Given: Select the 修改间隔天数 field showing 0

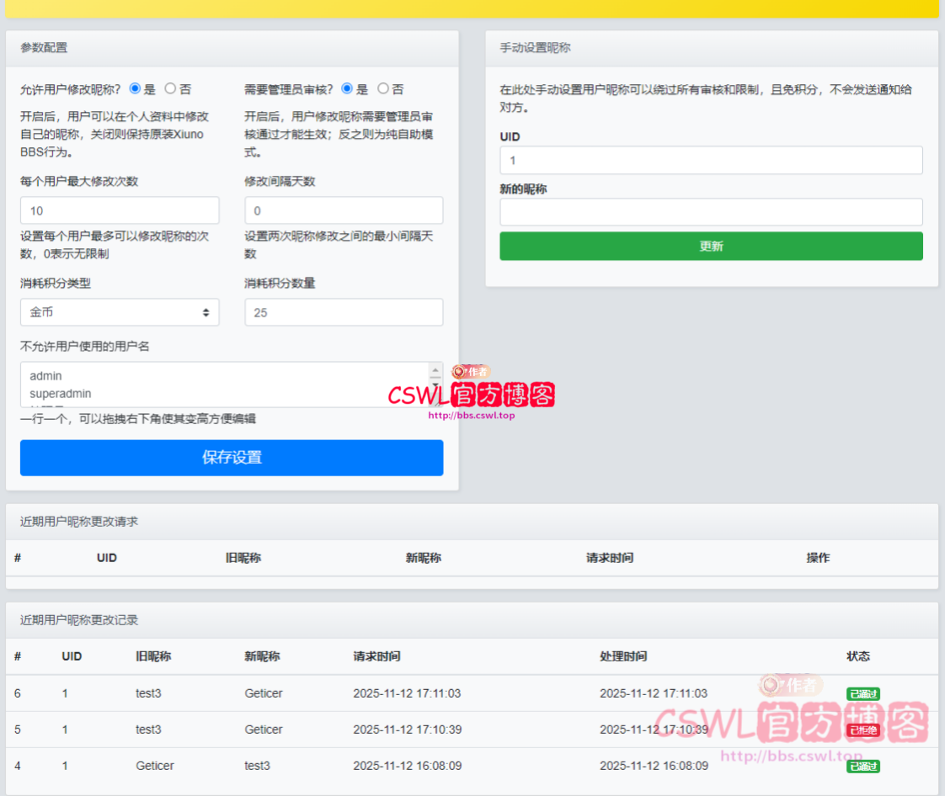Looking at the screenshot, I should click(x=344, y=210).
